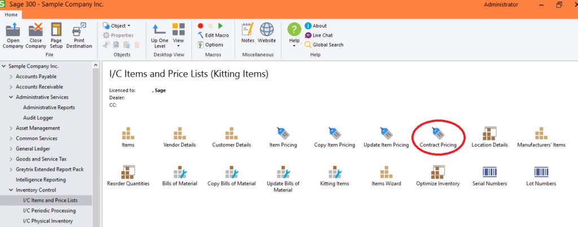578x227 pixels.
Task: Open Item Pricing
Action: tap(283, 137)
